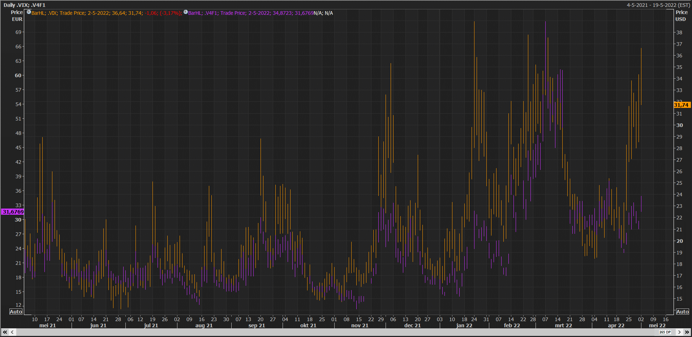This screenshot has height=337, width=692.
Task: Click the 'okt 21' month label
Action: (308, 325)
